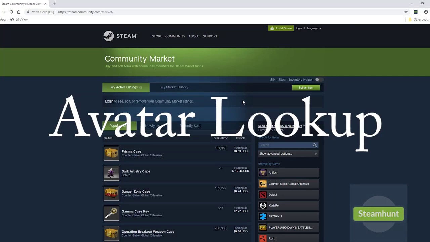
Task: Reload the page with the refresh icon
Action: click(x=11, y=12)
